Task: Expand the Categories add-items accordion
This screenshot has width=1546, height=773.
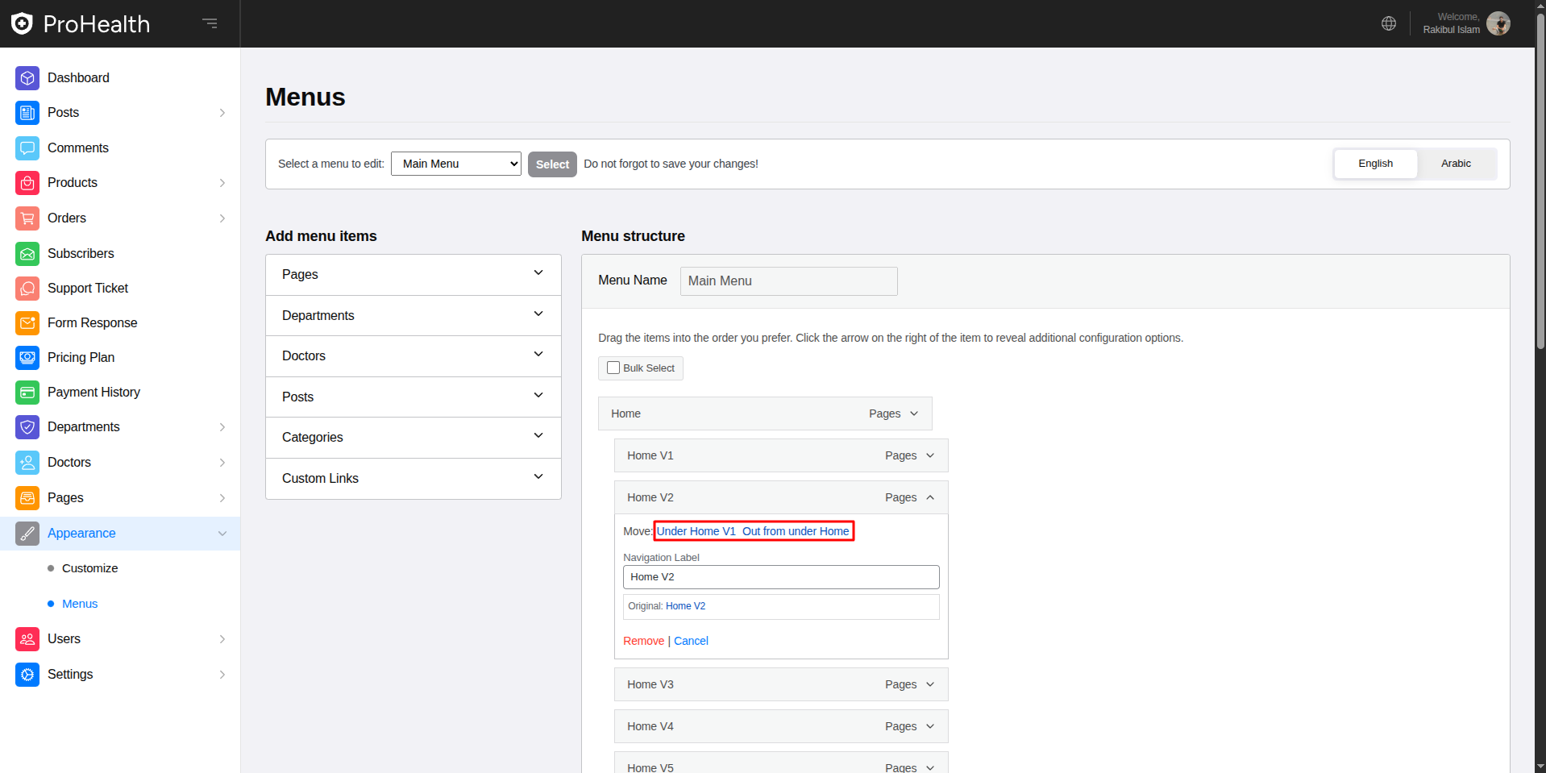Action: click(414, 438)
